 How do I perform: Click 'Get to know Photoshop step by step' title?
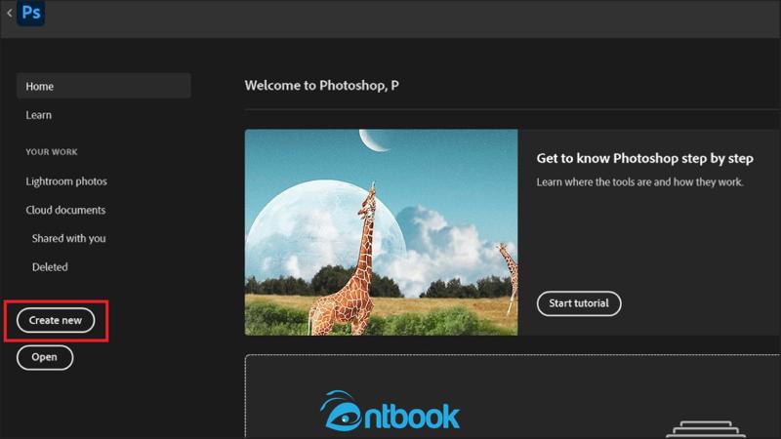(644, 158)
